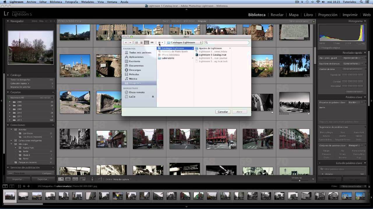Switch to the Revelar module

click(x=277, y=15)
